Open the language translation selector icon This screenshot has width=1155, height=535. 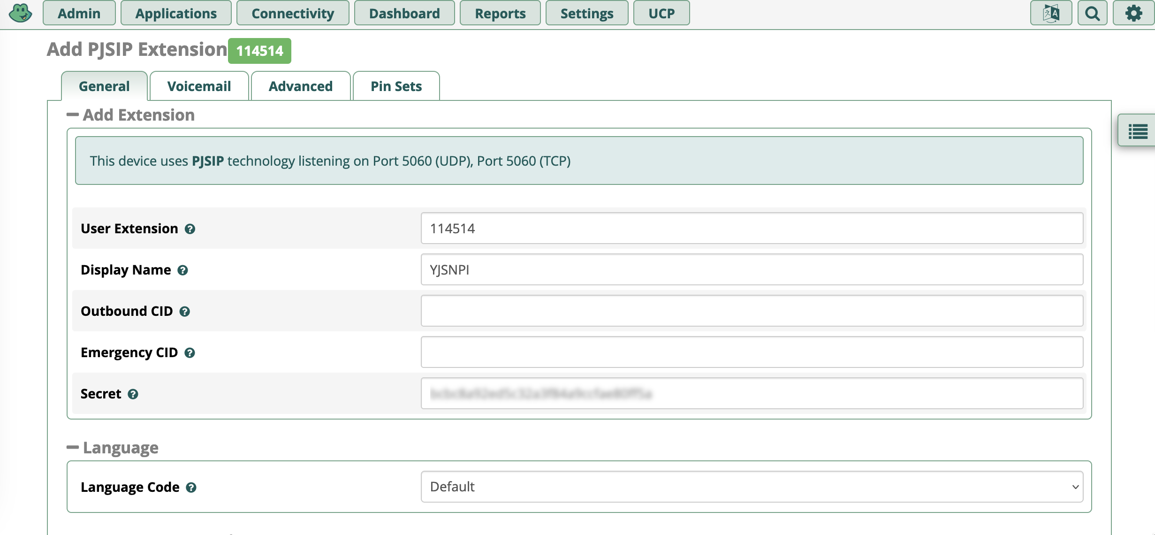[x=1051, y=13]
